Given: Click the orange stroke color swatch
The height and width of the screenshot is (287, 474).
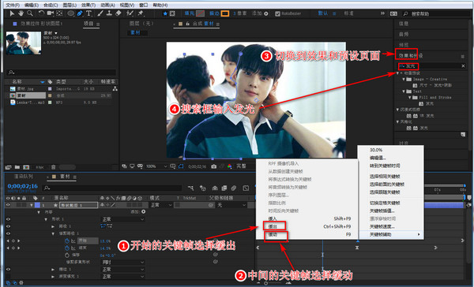Looking at the screenshot, I should coord(225,13).
